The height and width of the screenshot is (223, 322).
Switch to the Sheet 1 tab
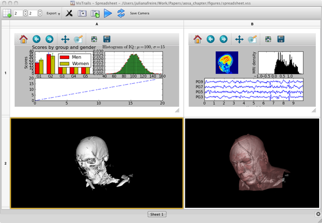(x=157, y=215)
